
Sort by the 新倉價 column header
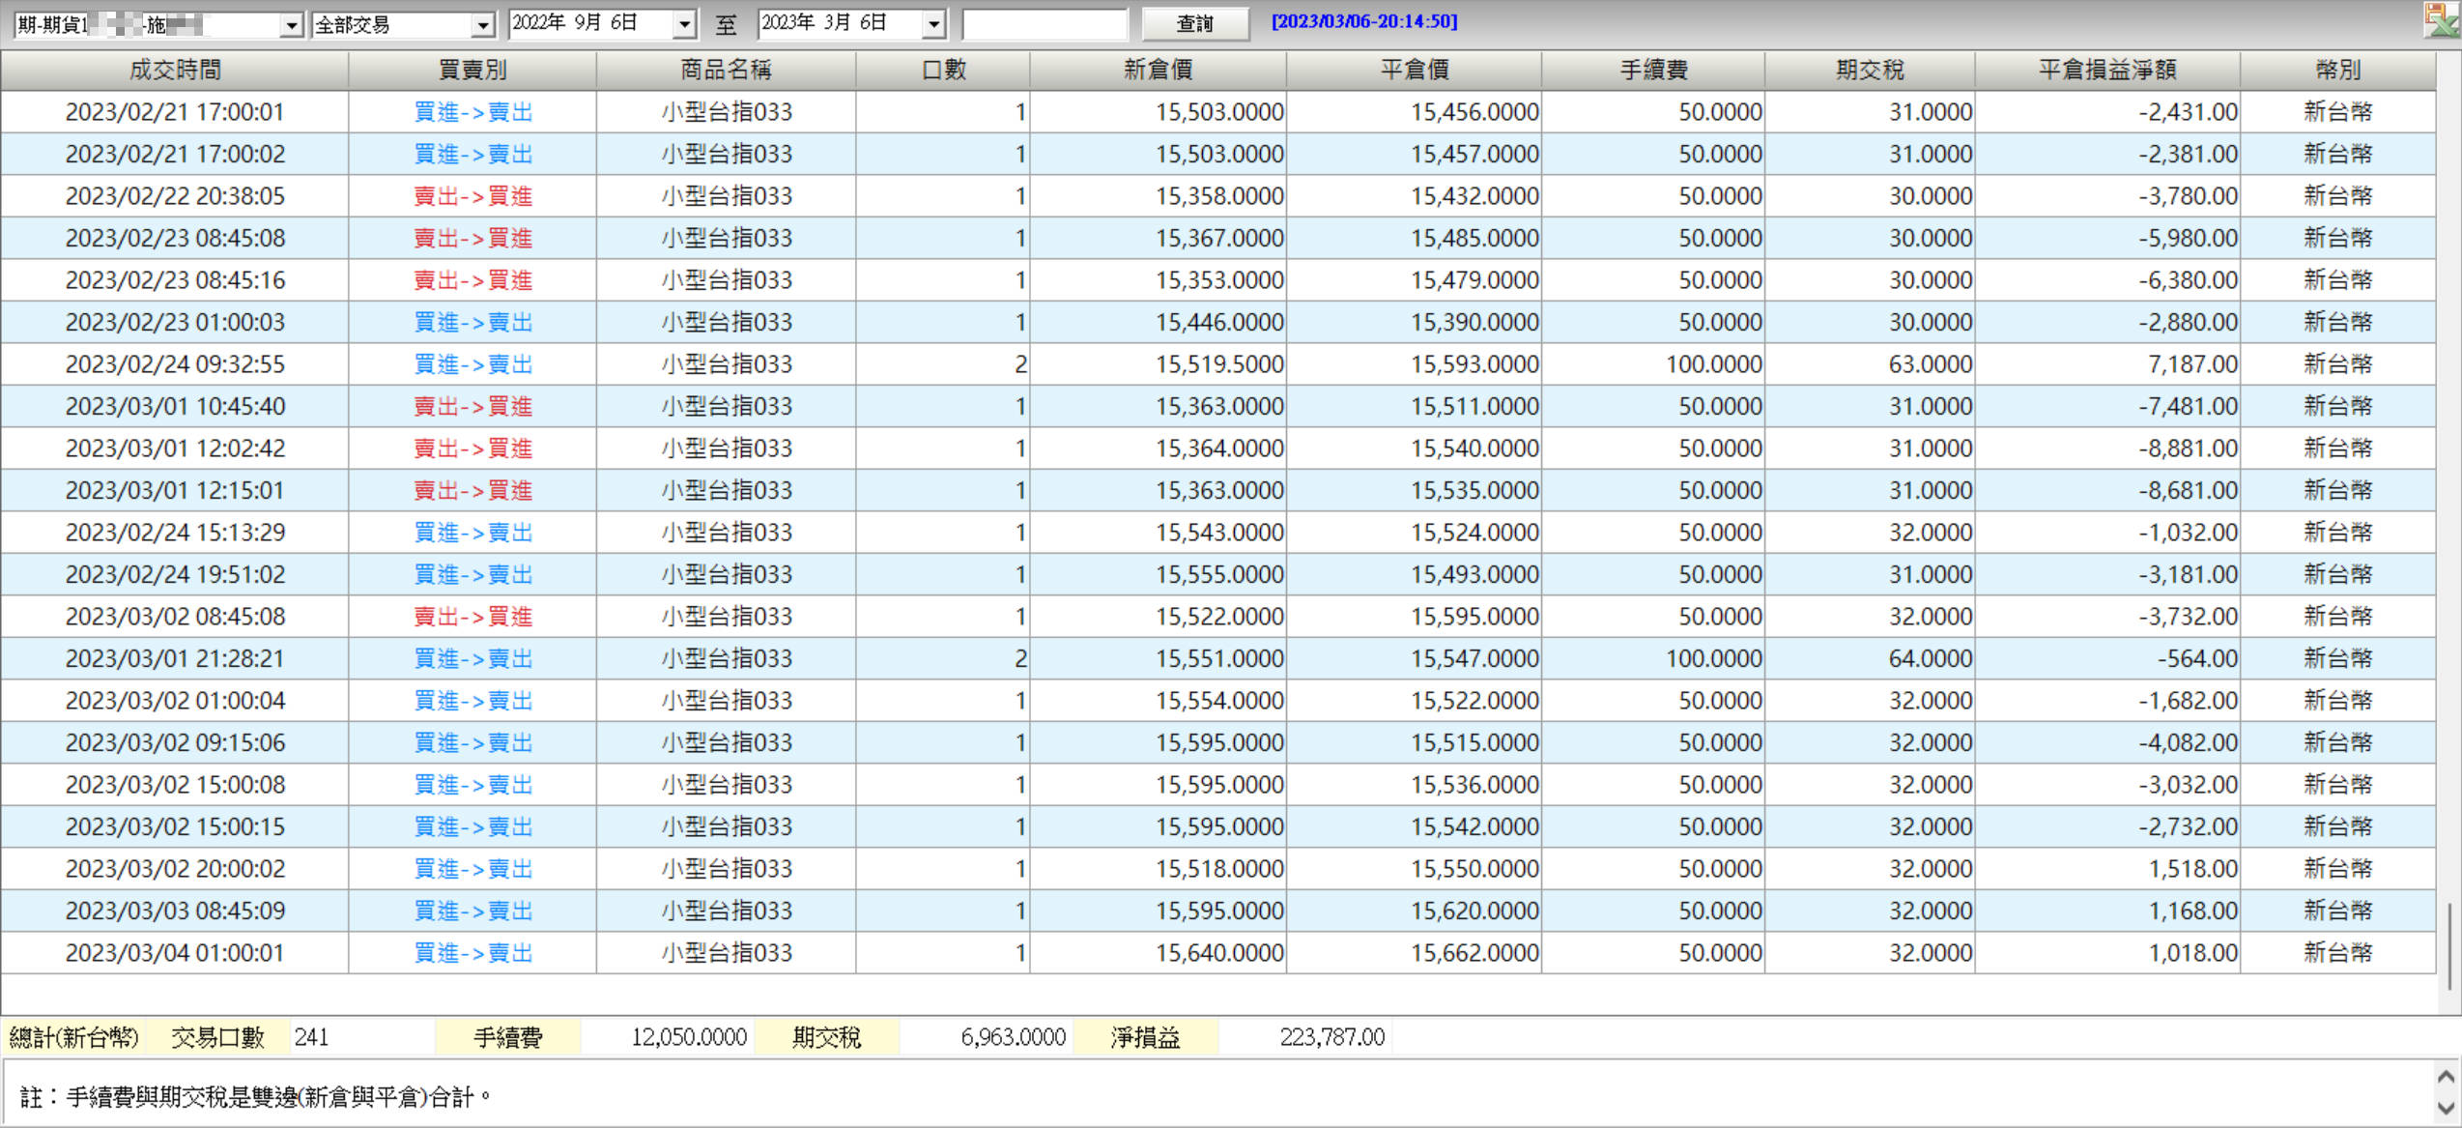pyautogui.click(x=1158, y=71)
